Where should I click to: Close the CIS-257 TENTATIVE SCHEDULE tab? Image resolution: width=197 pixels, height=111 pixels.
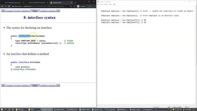pos(47,3)
